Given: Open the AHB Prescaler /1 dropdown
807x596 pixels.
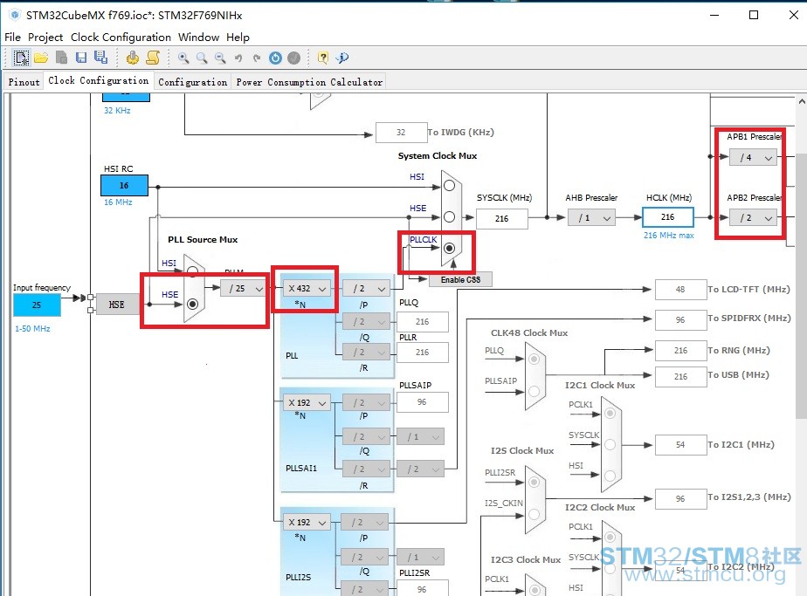Looking at the screenshot, I should [591, 218].
